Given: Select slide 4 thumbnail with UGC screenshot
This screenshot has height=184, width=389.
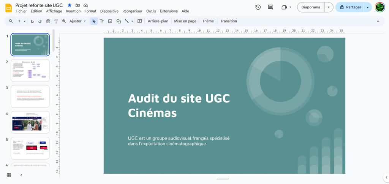Looking at the screenshot, I should point(30,122).
